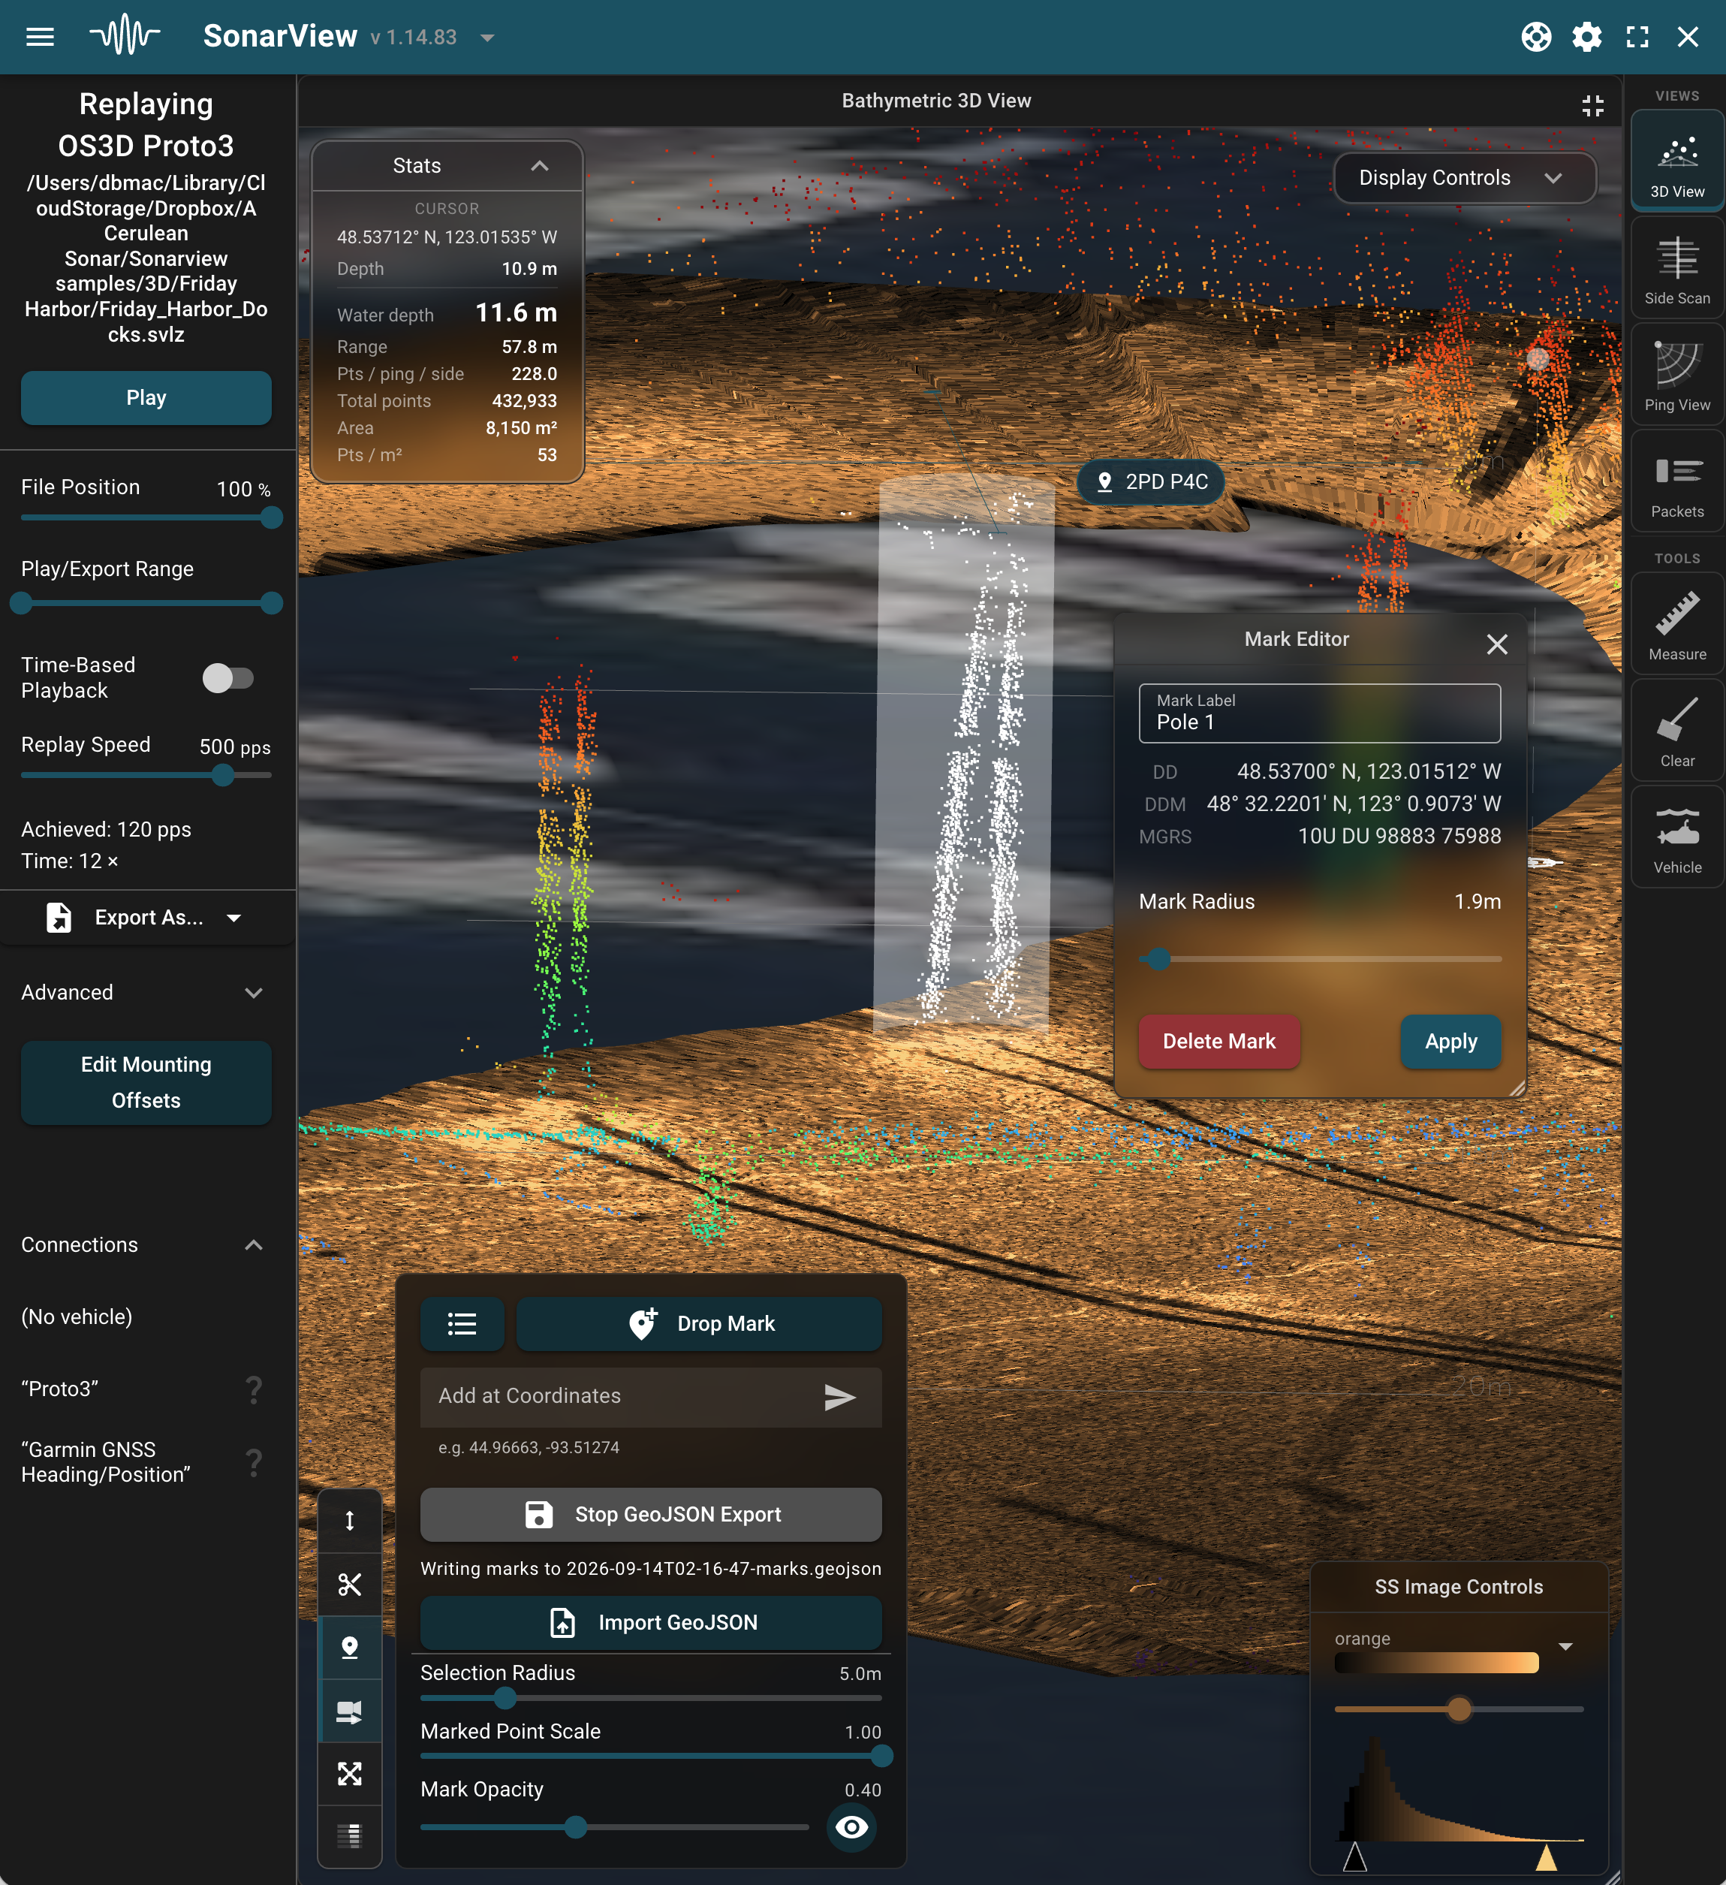The height and width of the screenshot is (1885, 1726).
Task: Click the Drop Mark button
Action: 699,1323
